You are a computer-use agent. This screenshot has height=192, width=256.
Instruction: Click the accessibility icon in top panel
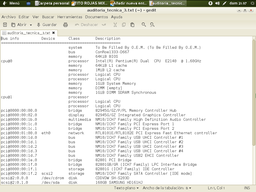pos(210,3)
